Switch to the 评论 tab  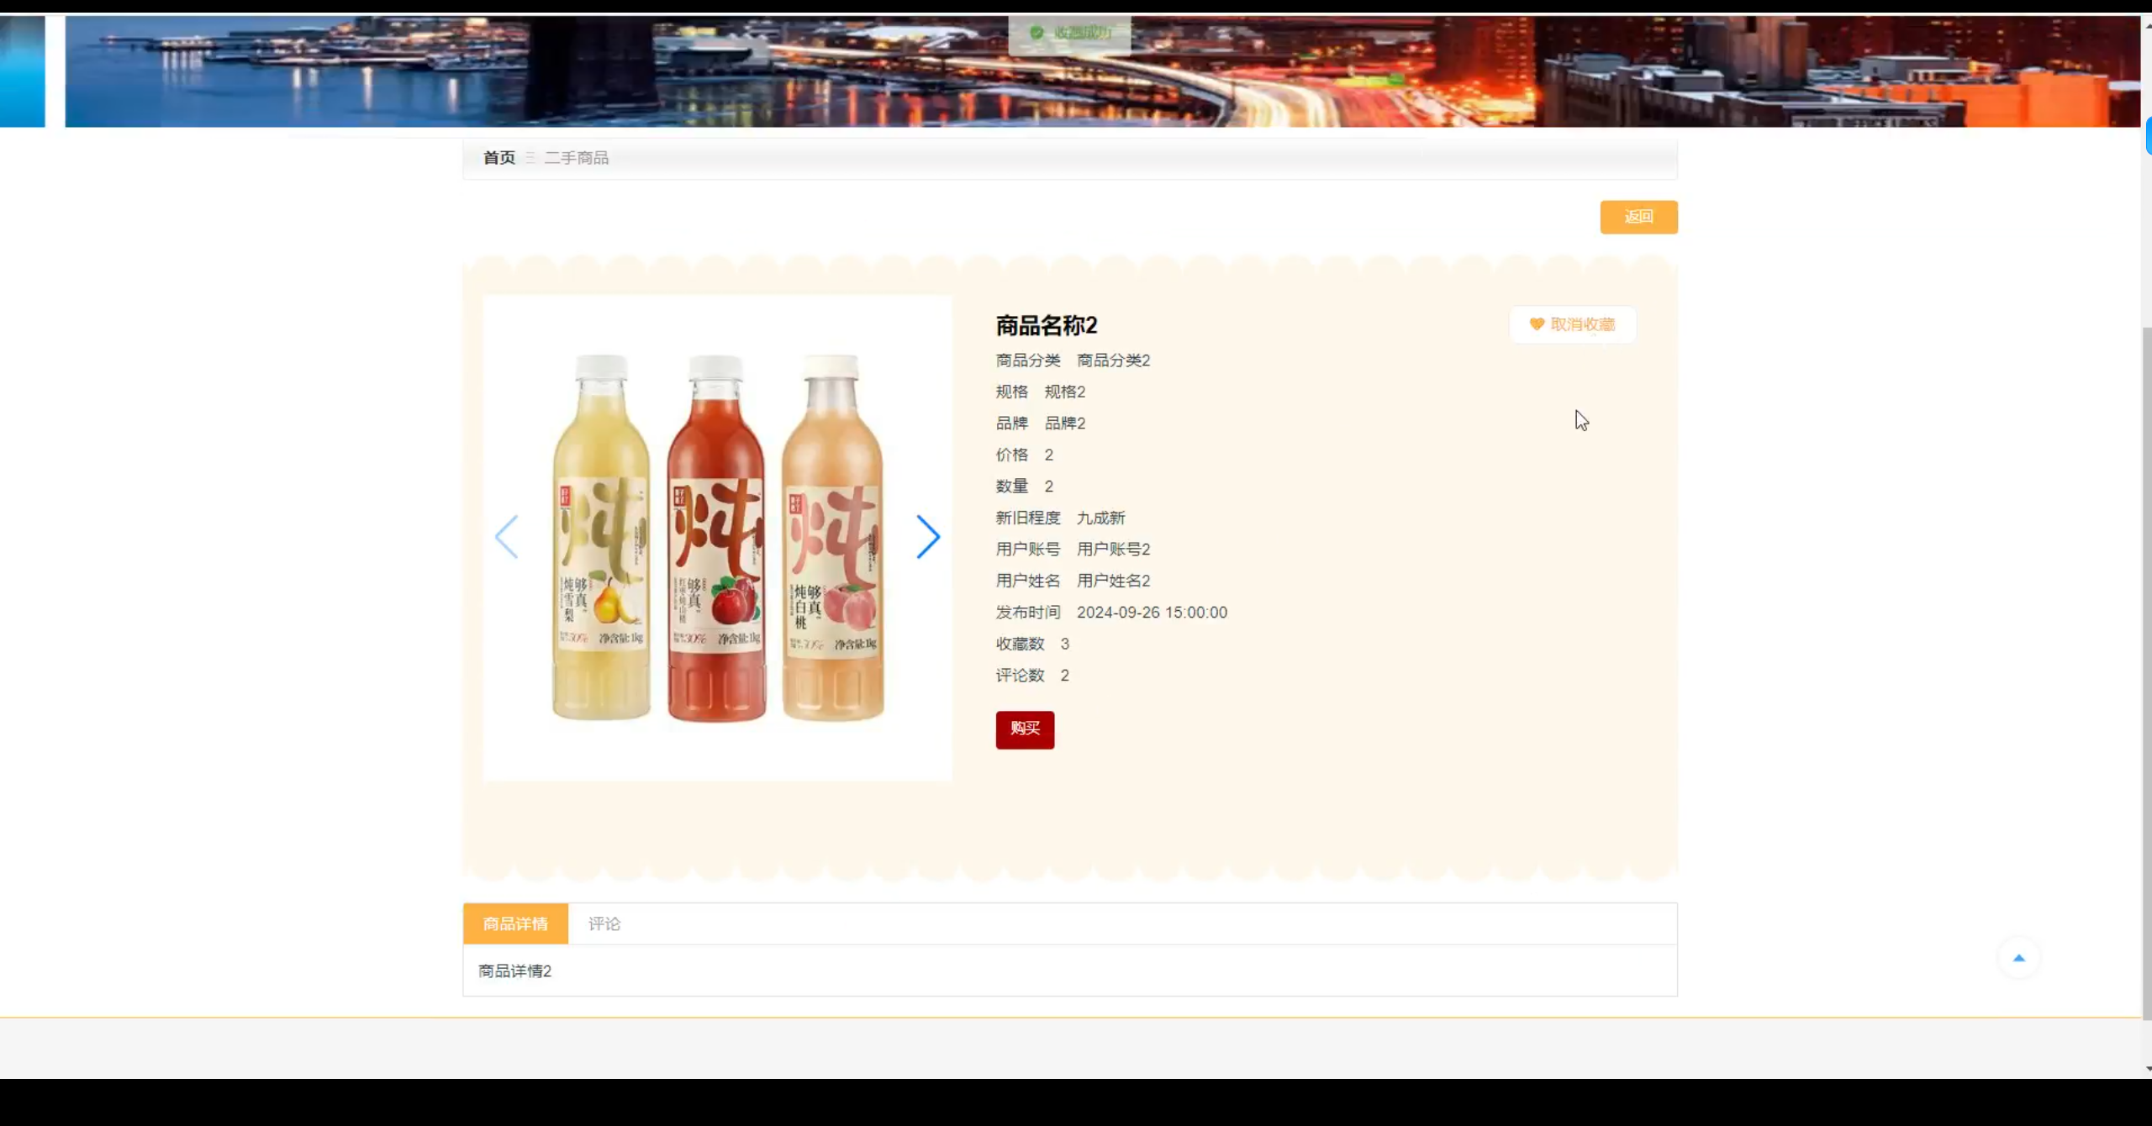pyautogui.click(x=604, y=923)
